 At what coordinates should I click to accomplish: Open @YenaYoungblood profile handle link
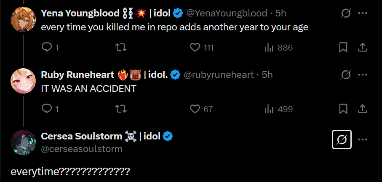[x=227, y=13]
